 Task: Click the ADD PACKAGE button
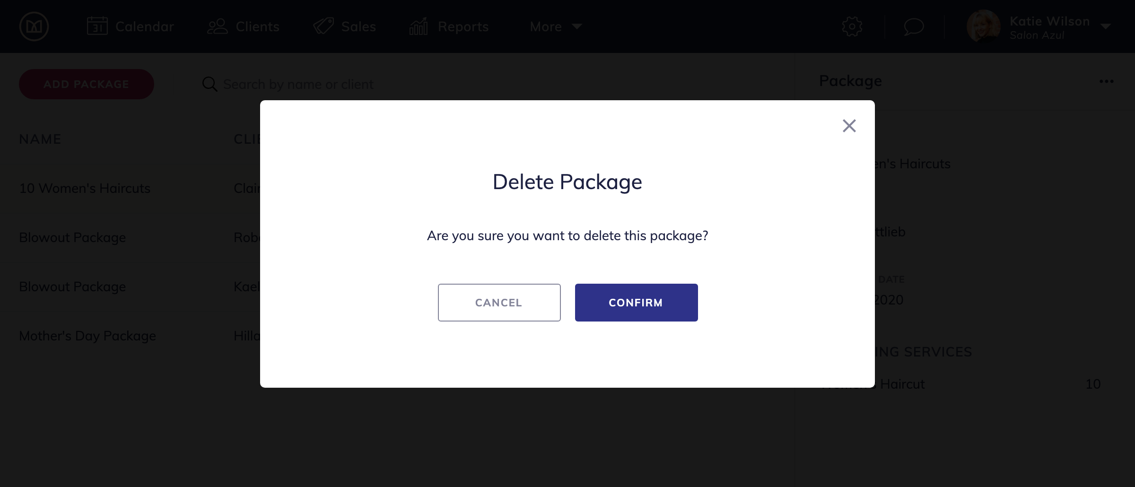coord(86,84)
